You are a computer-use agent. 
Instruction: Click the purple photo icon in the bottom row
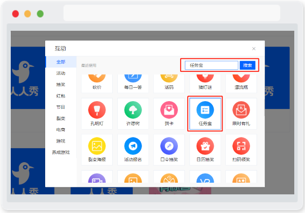97,178
